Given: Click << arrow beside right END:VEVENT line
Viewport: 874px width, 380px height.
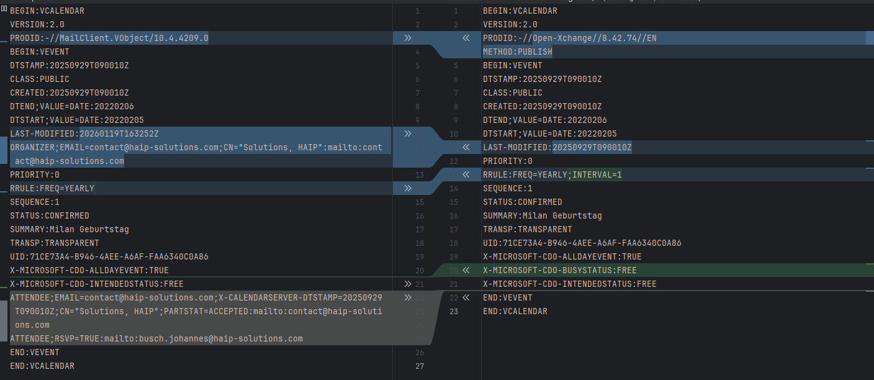Looking at the screenshot, I should coord(466,297).
